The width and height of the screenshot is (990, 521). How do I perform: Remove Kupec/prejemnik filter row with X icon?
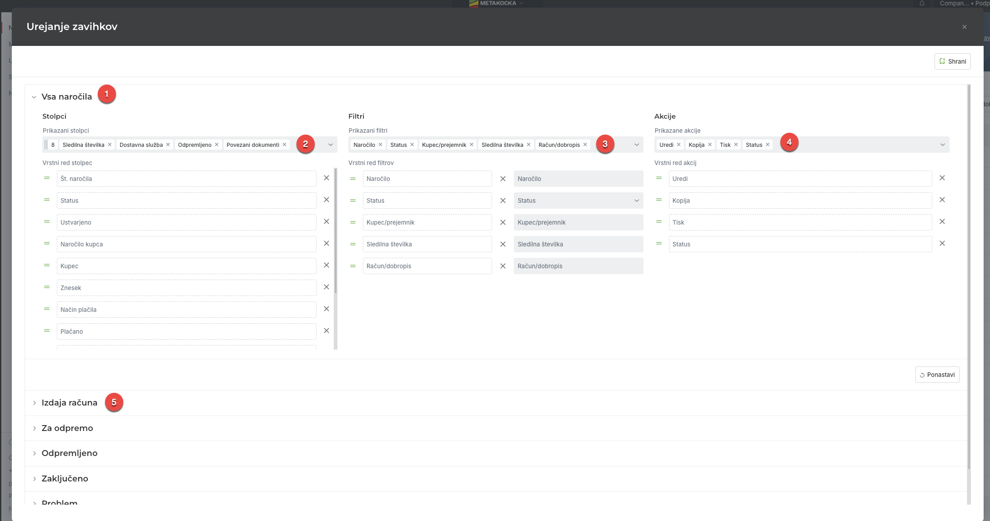coord(503,222)
